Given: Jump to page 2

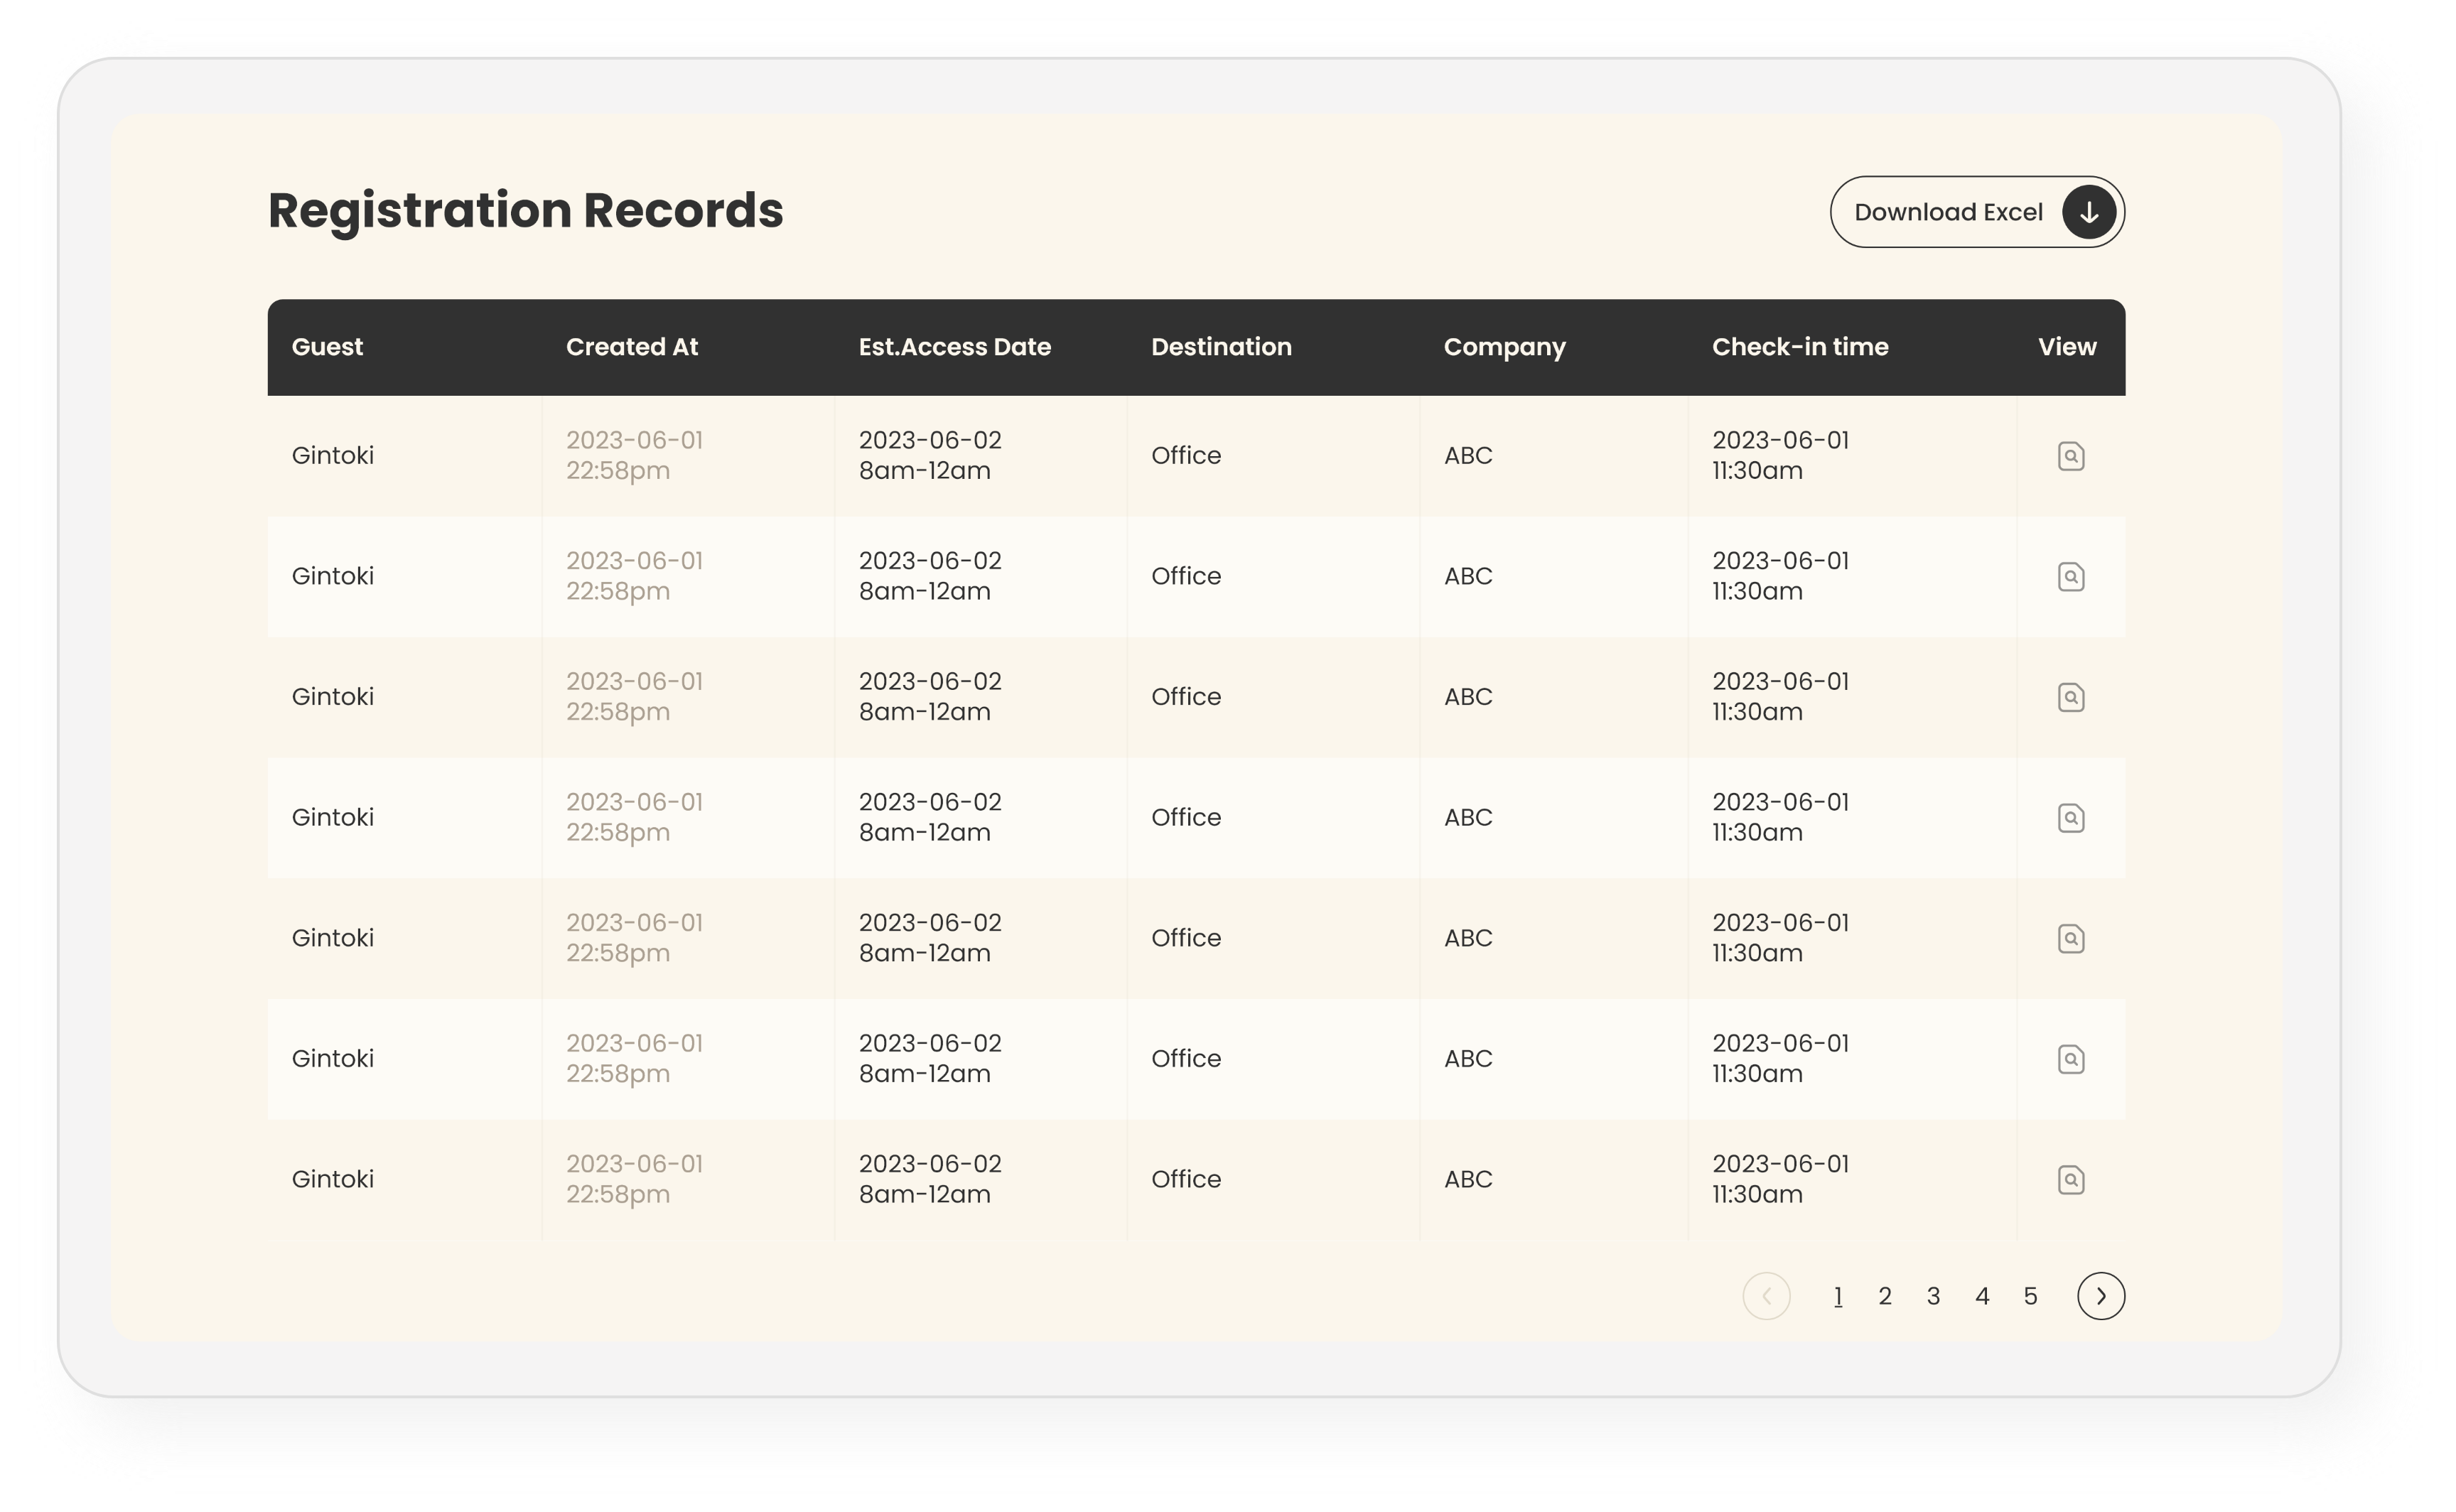Looking at the screenshot, I should (x=1885, y=1297).
